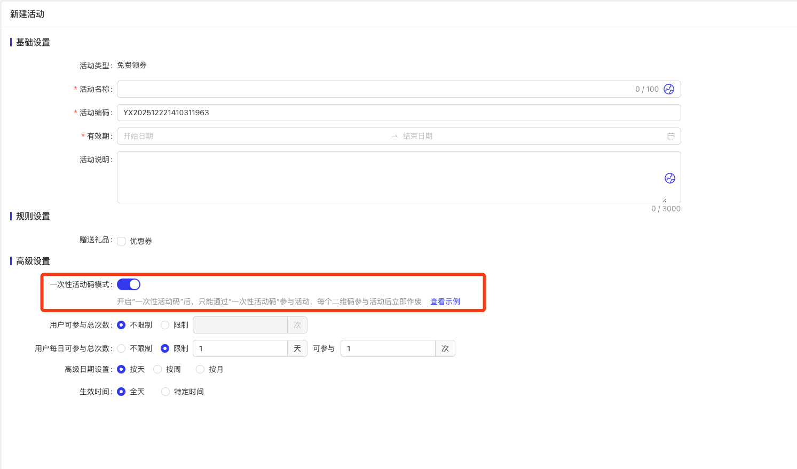Click the AI icon in 活动说明 textarea

coord(669,178)
